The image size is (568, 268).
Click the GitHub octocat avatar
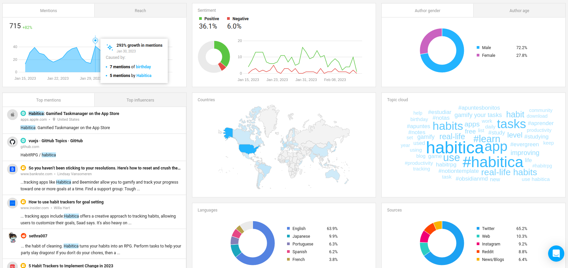(12, 142)
